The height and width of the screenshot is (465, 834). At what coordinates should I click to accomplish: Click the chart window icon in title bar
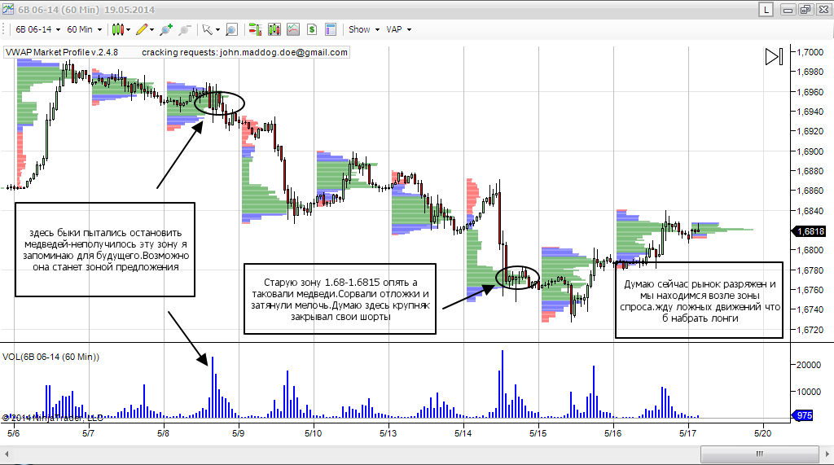point(7,9)
